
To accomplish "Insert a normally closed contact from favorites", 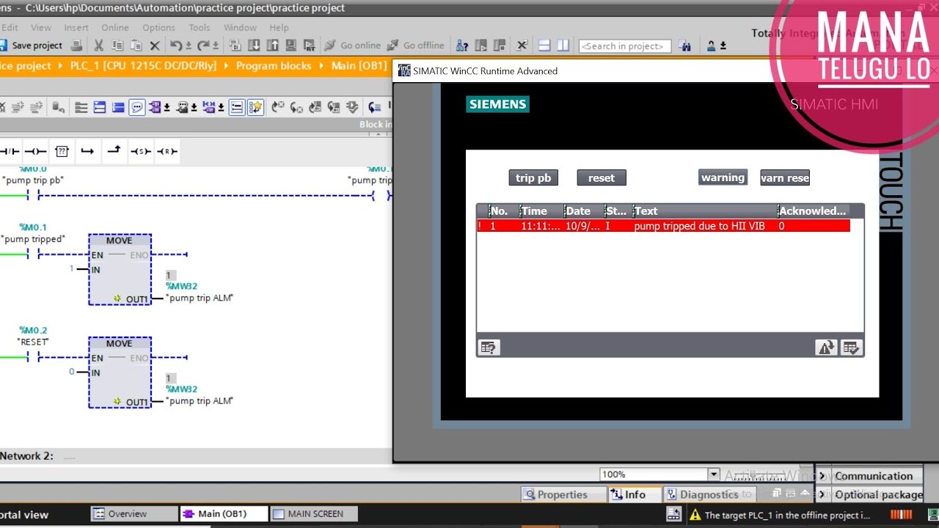I will (x=10, y=151).
